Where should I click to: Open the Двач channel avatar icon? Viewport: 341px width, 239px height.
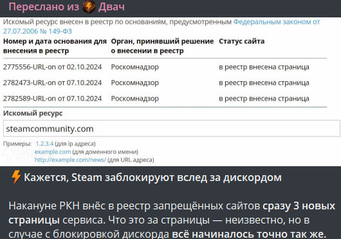[89, 6]
